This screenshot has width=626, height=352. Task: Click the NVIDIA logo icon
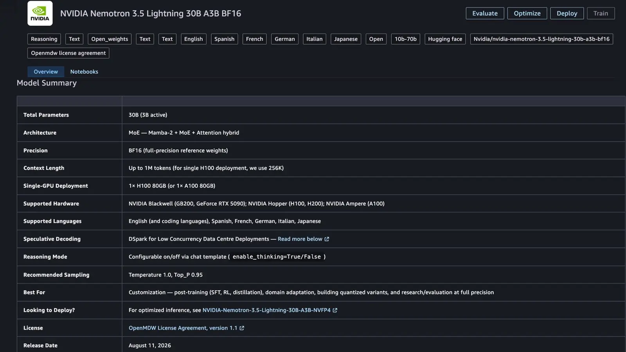click(x=40, y=13)
